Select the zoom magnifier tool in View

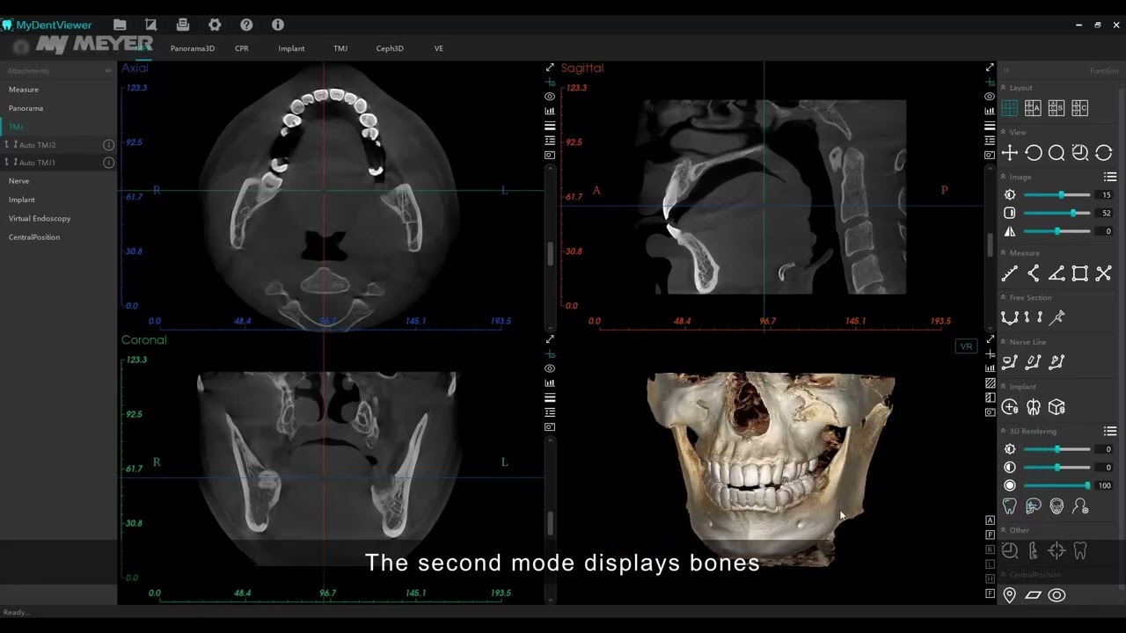pos(1057,153)
